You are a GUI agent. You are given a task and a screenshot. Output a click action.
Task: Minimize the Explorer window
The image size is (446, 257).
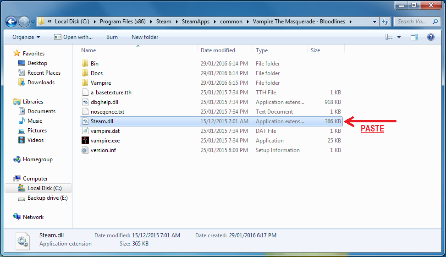tap(402, 5)
